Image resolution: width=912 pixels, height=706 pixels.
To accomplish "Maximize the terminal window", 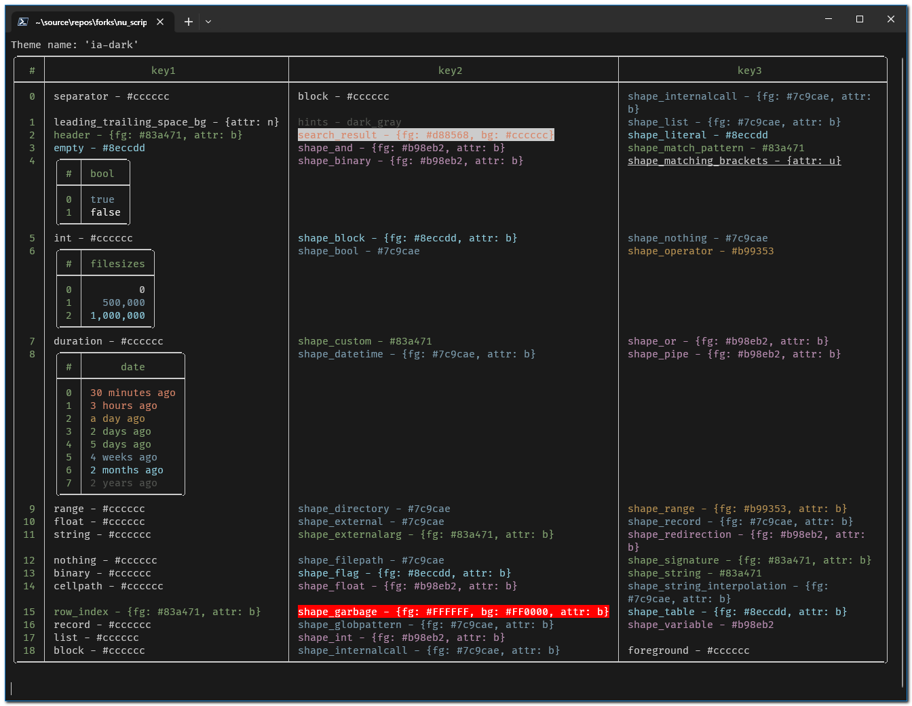I will (x=860, y=19).
